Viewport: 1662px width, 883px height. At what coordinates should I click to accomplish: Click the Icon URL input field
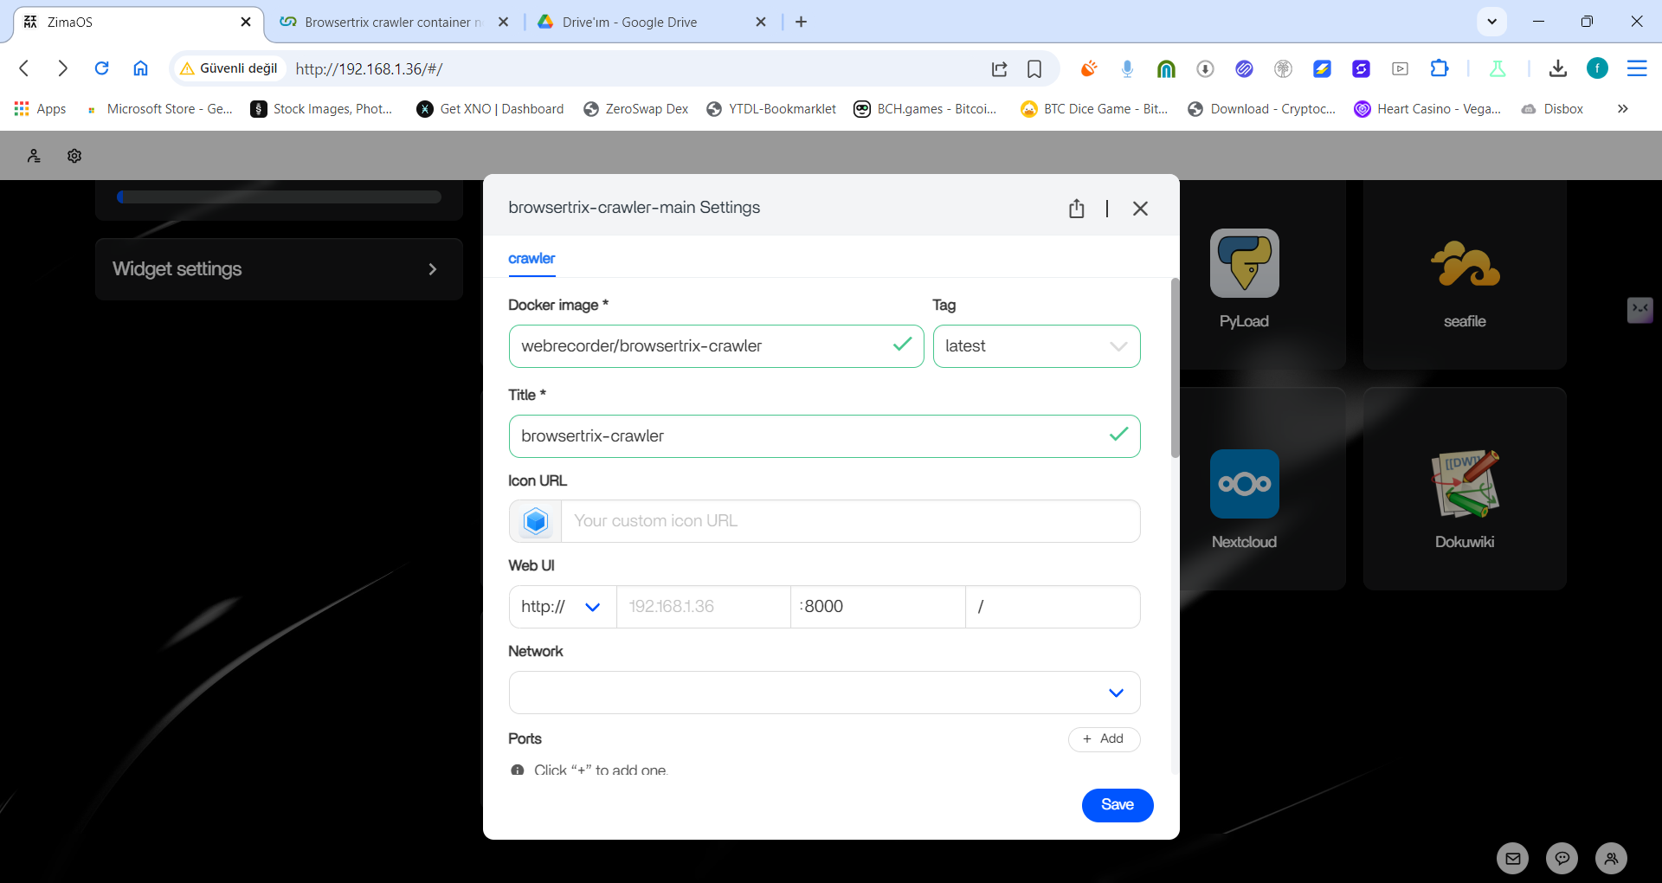click(849, 521)
